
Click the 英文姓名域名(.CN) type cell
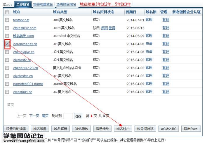[x=67, y=68]
